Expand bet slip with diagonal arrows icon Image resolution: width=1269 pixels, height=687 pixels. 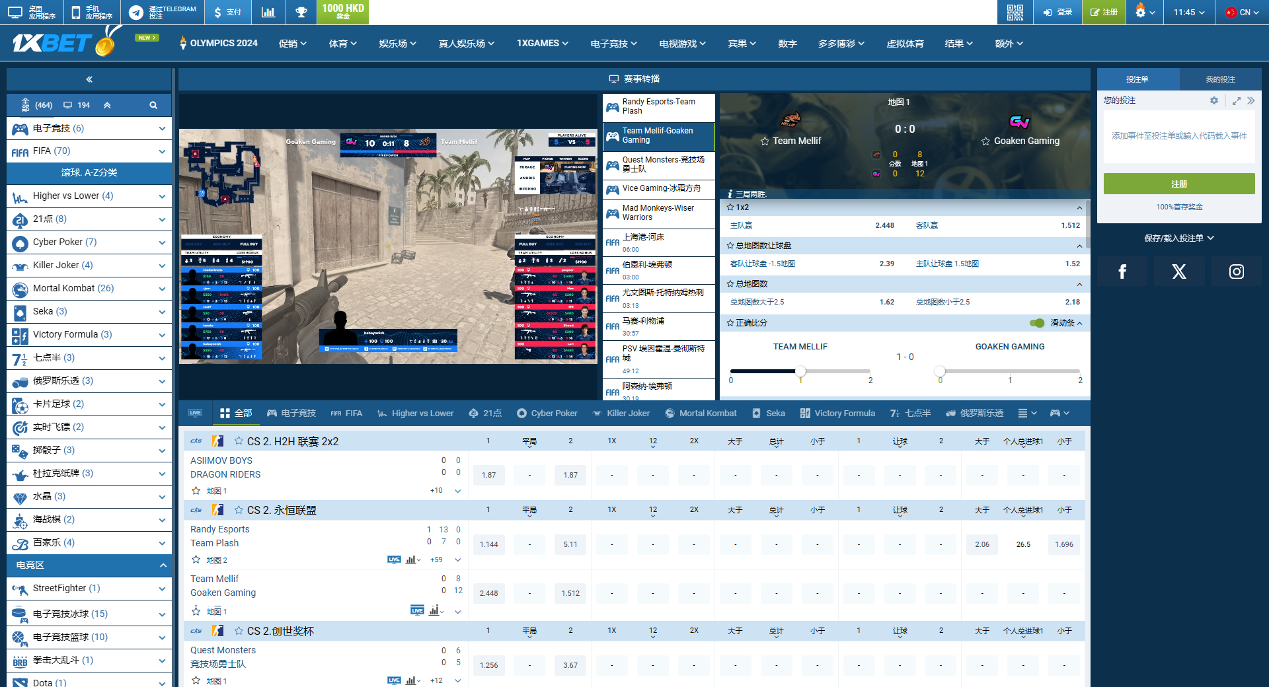[1236, 100]
